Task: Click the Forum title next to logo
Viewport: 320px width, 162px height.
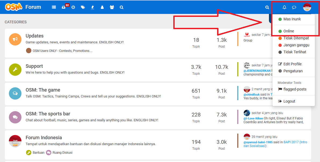Action: coord(33,7)
